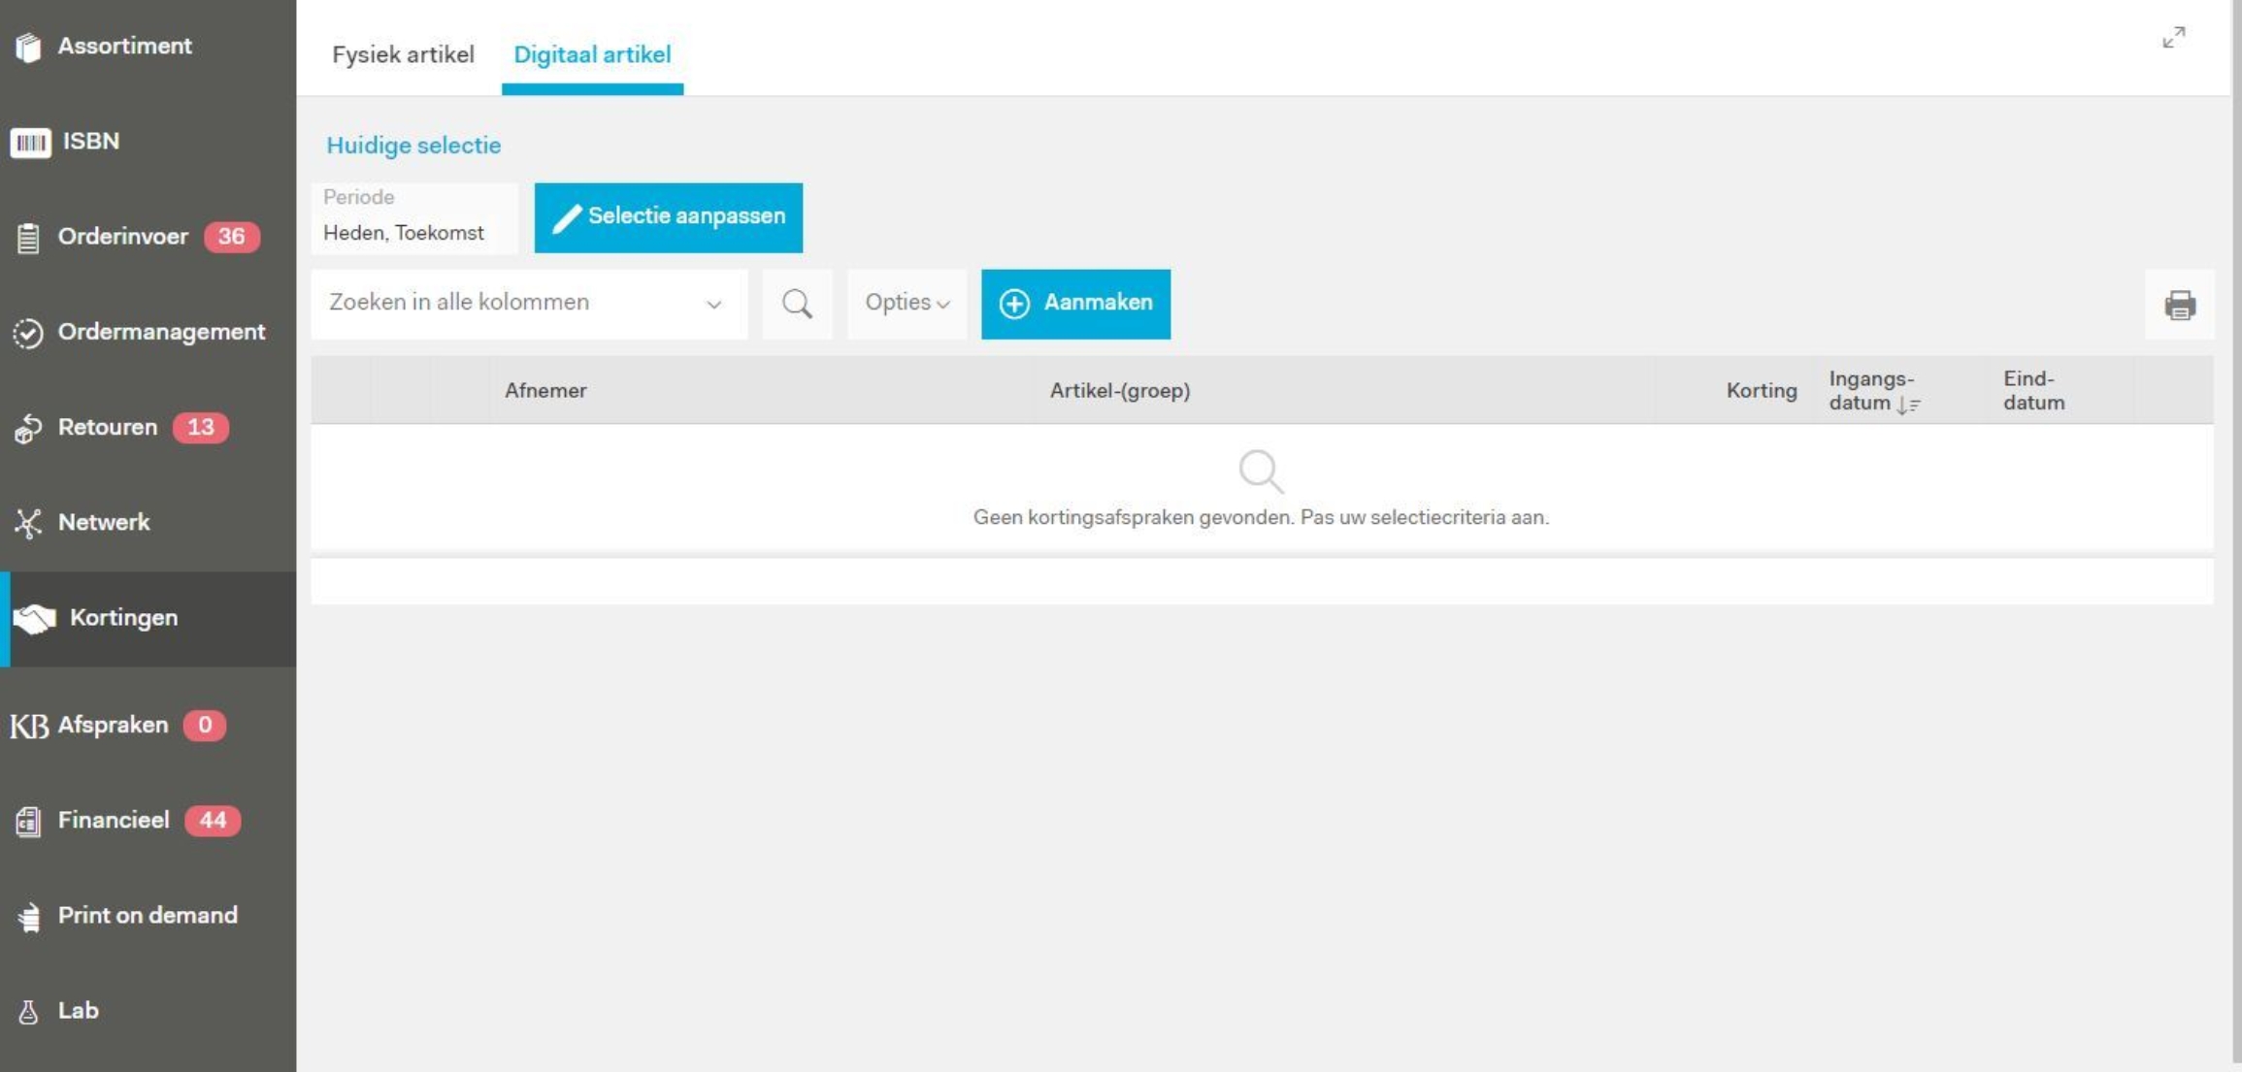Expand the Zoeken in alle kolommen dropdown
This screenshot has width=2242, height=1072.
tap(713, 304)
